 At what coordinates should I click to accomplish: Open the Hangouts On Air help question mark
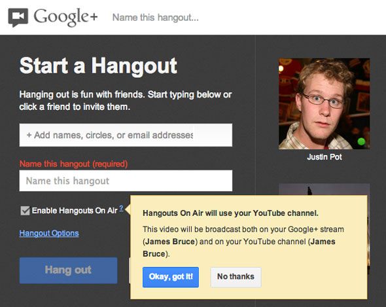point(121,208)
